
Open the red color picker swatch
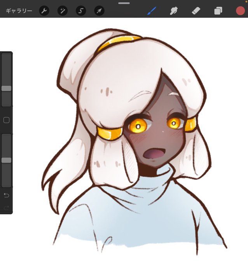[240, 11]
